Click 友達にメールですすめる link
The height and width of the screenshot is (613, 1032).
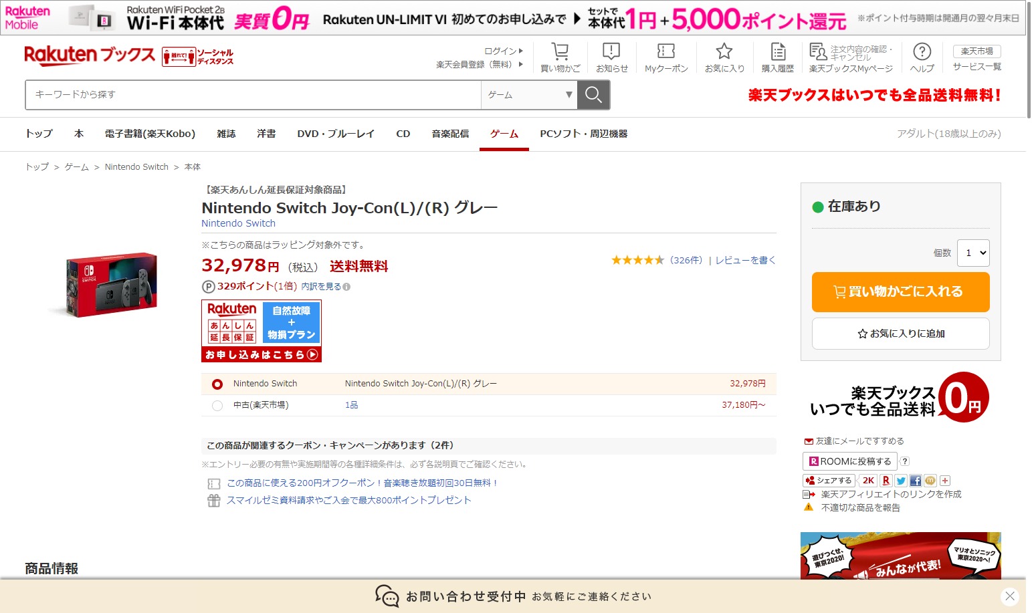859,441
